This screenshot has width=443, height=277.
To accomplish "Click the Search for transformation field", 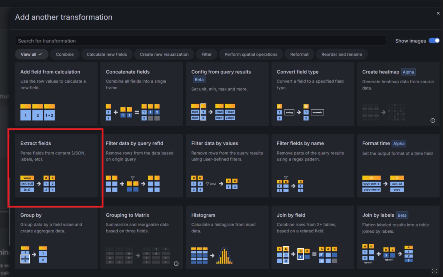I will (200, 41).
